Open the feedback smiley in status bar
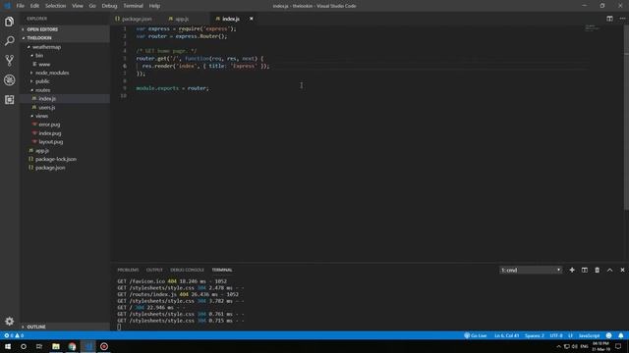Screen dimensions: 629x353 click(609, 335)
